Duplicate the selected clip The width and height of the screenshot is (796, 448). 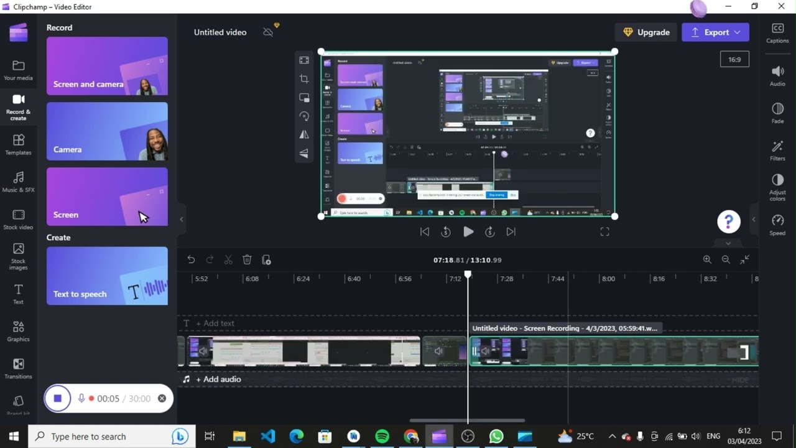pyautogui.click(x=266, y=259)
